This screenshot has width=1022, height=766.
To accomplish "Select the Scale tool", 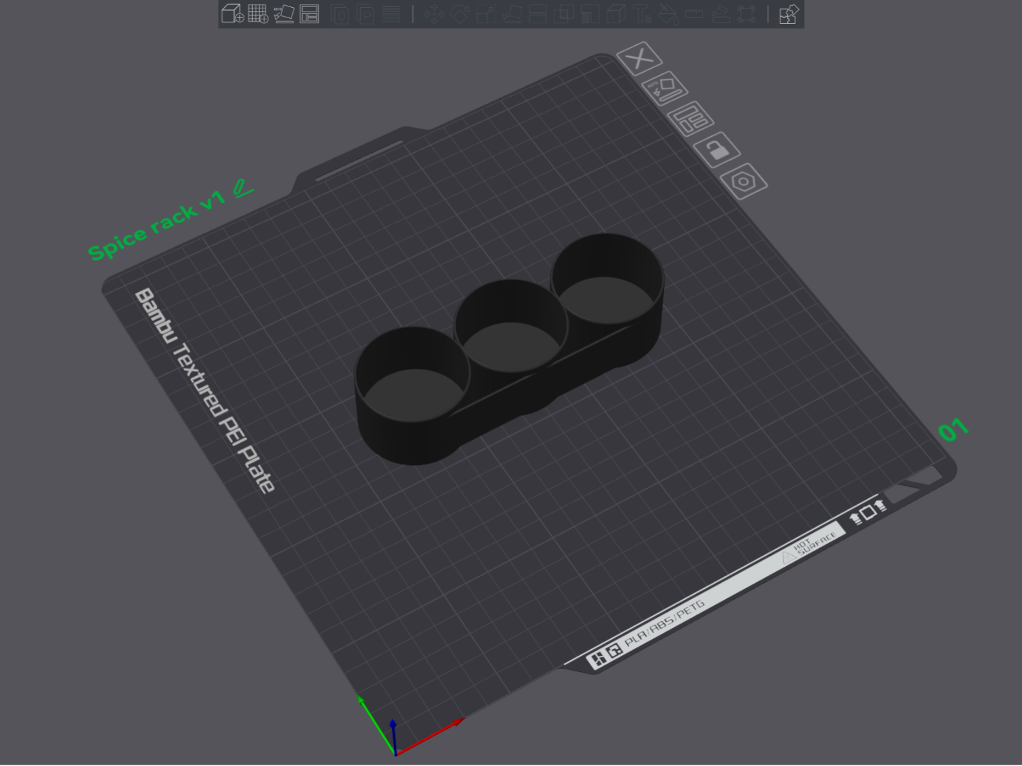I will click(x=486, y=14).
